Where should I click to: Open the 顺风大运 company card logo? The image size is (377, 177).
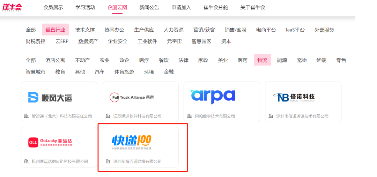(x=50, y=97)
